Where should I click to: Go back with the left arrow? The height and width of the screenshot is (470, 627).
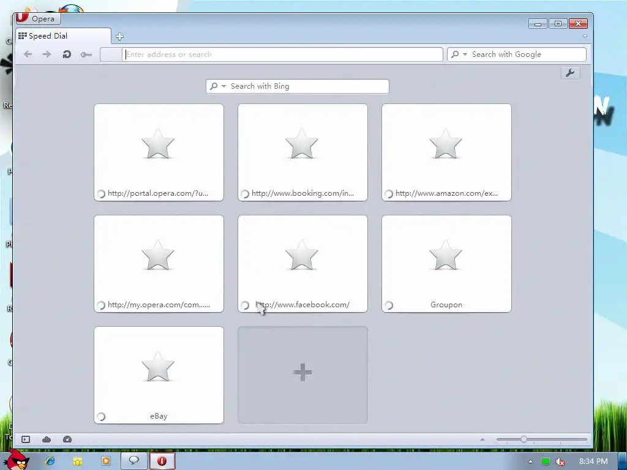(x=28, y=54)
